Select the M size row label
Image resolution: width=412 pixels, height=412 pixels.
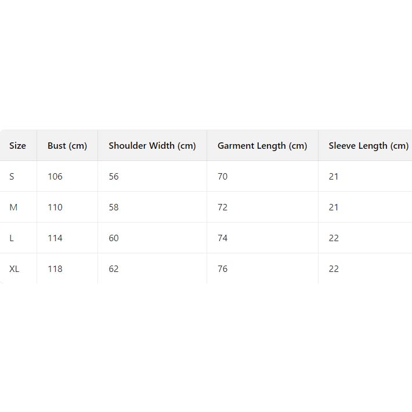(13, 207)
